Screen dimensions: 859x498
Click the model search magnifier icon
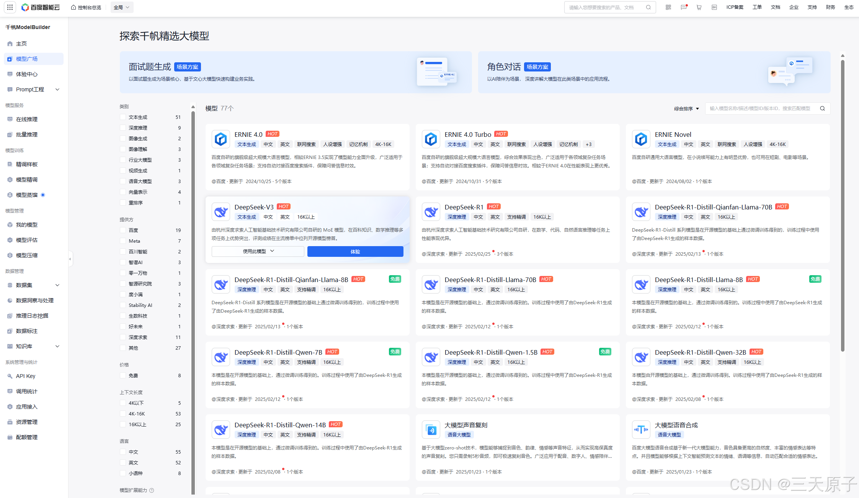point(822,109)
